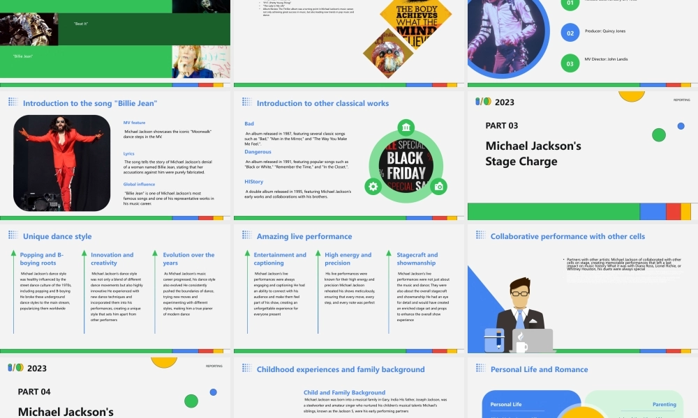Select the Black Friday circular image
Image resolution: width=698 pixels, height=418 pixels.
click(x=406, y=166)
